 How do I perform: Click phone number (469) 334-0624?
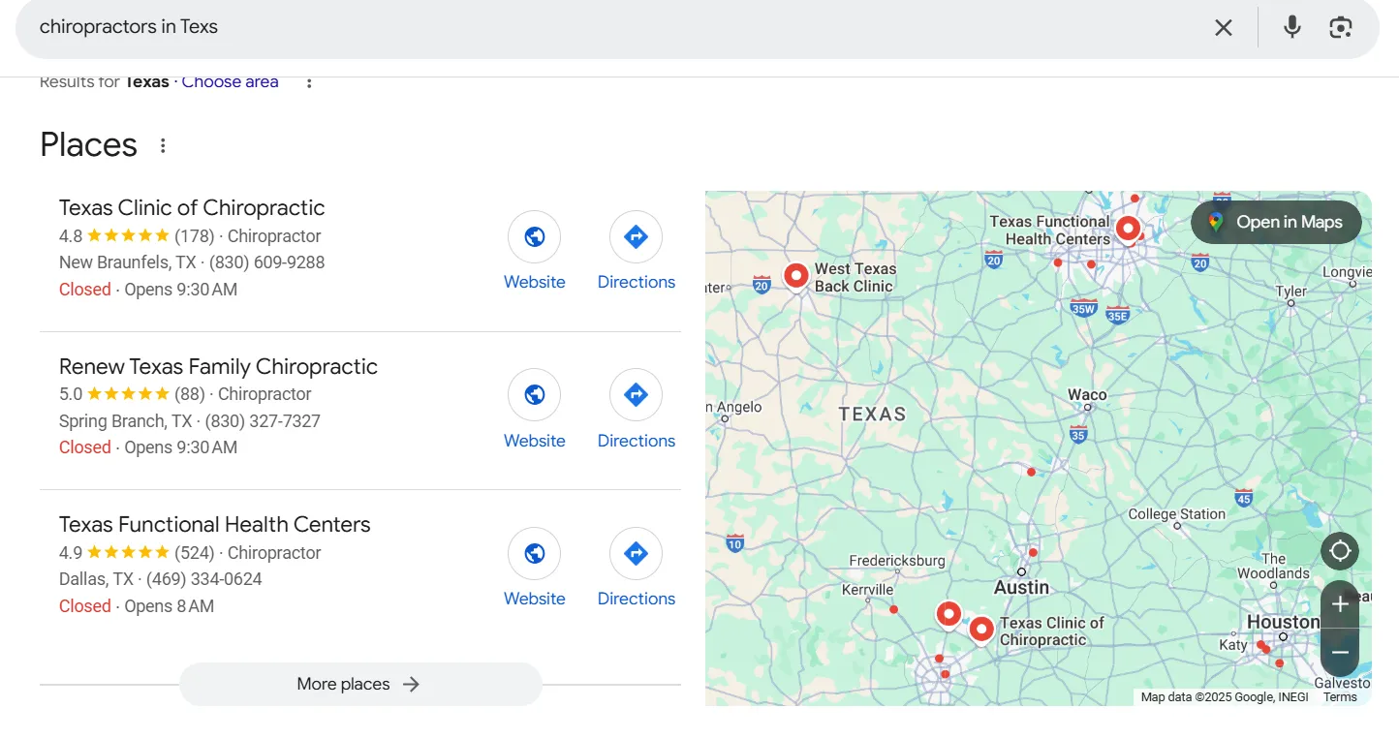coord(204,579)
